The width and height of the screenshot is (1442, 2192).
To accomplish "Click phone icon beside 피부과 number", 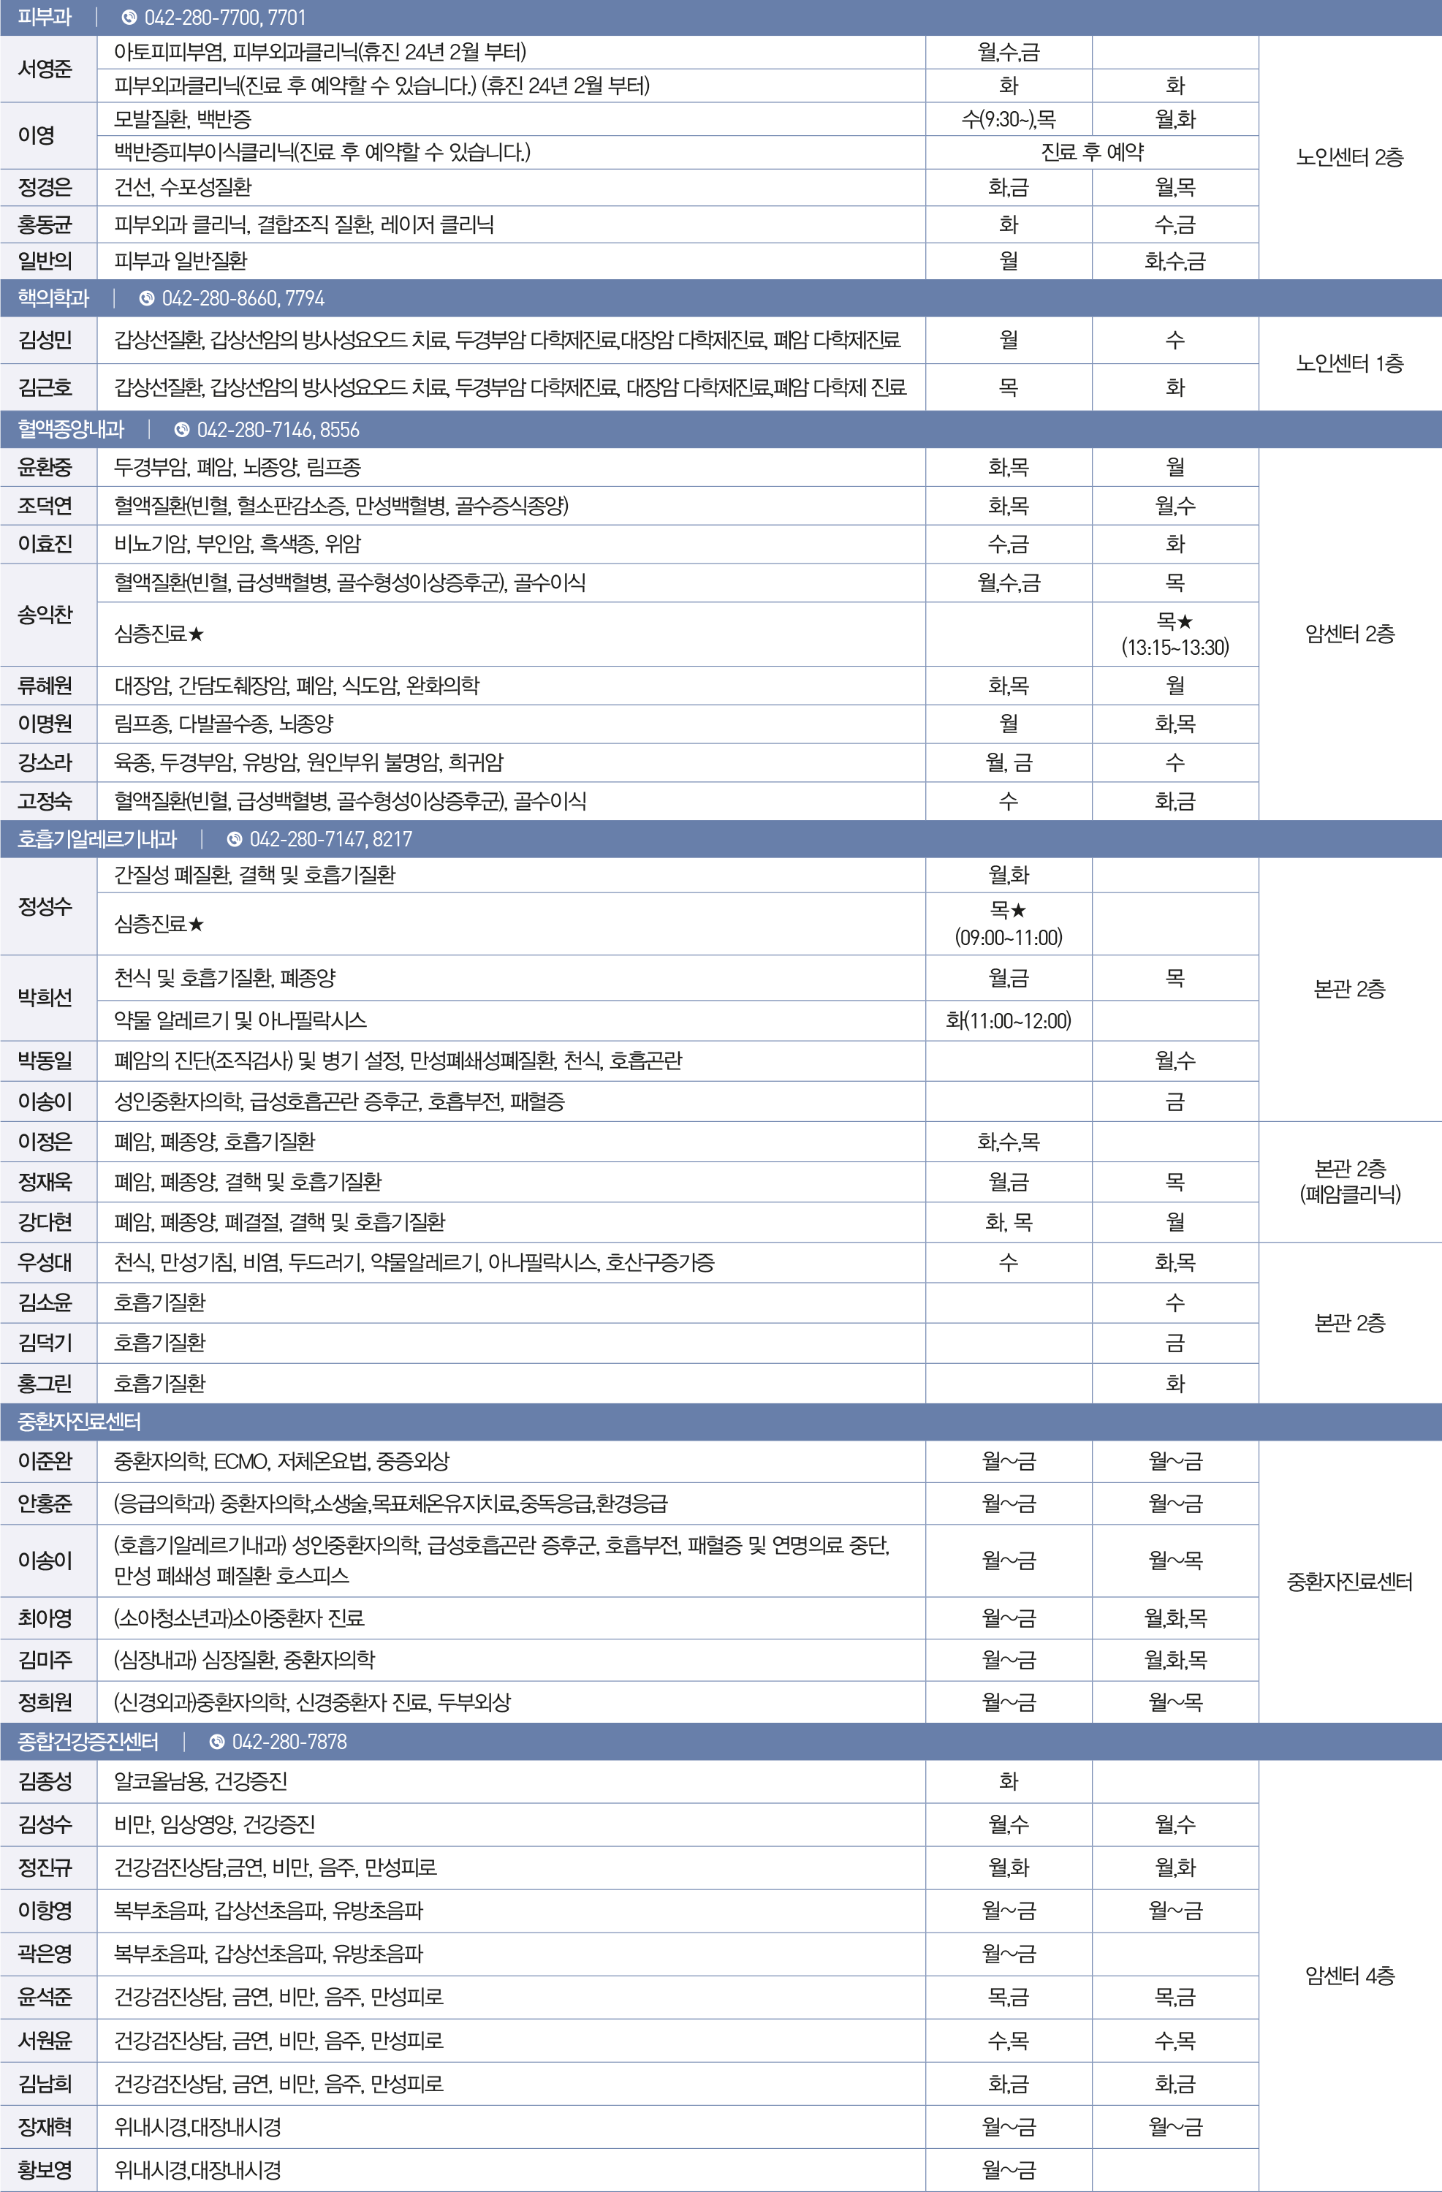I will click(x=129, y=18).
